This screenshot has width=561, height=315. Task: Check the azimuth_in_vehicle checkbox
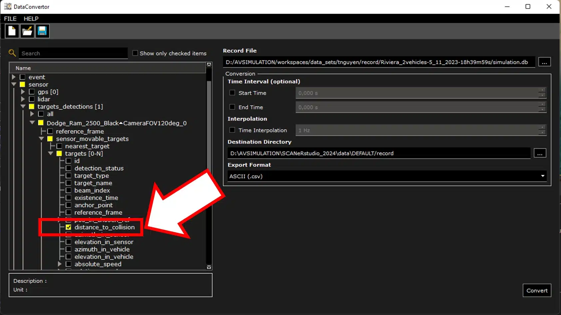pos(69,249)
